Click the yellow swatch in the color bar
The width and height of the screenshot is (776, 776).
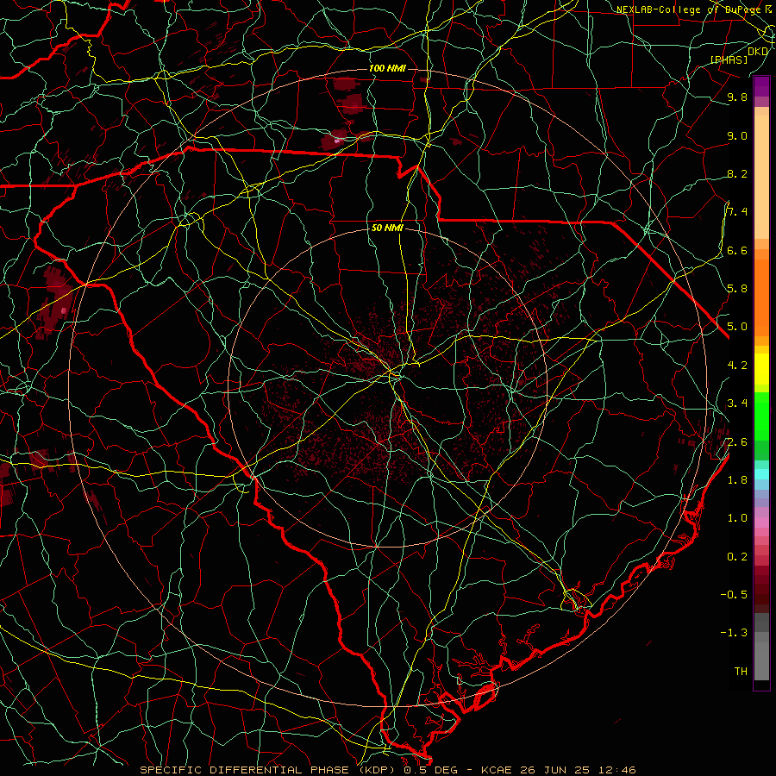click(x=761, y=369)
